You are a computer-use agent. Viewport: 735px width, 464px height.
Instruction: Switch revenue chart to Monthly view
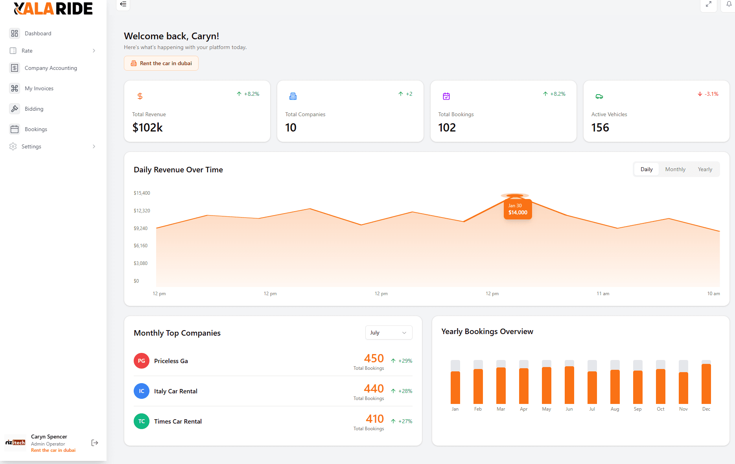(675, 169)
